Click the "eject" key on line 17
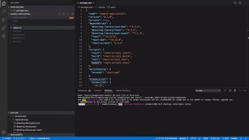 point(96,63)
